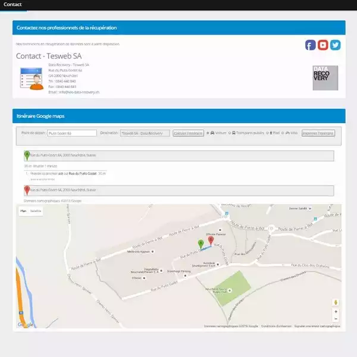Open the Contact tab in top bar
This screenshot has height=357, width=357.
12,4
